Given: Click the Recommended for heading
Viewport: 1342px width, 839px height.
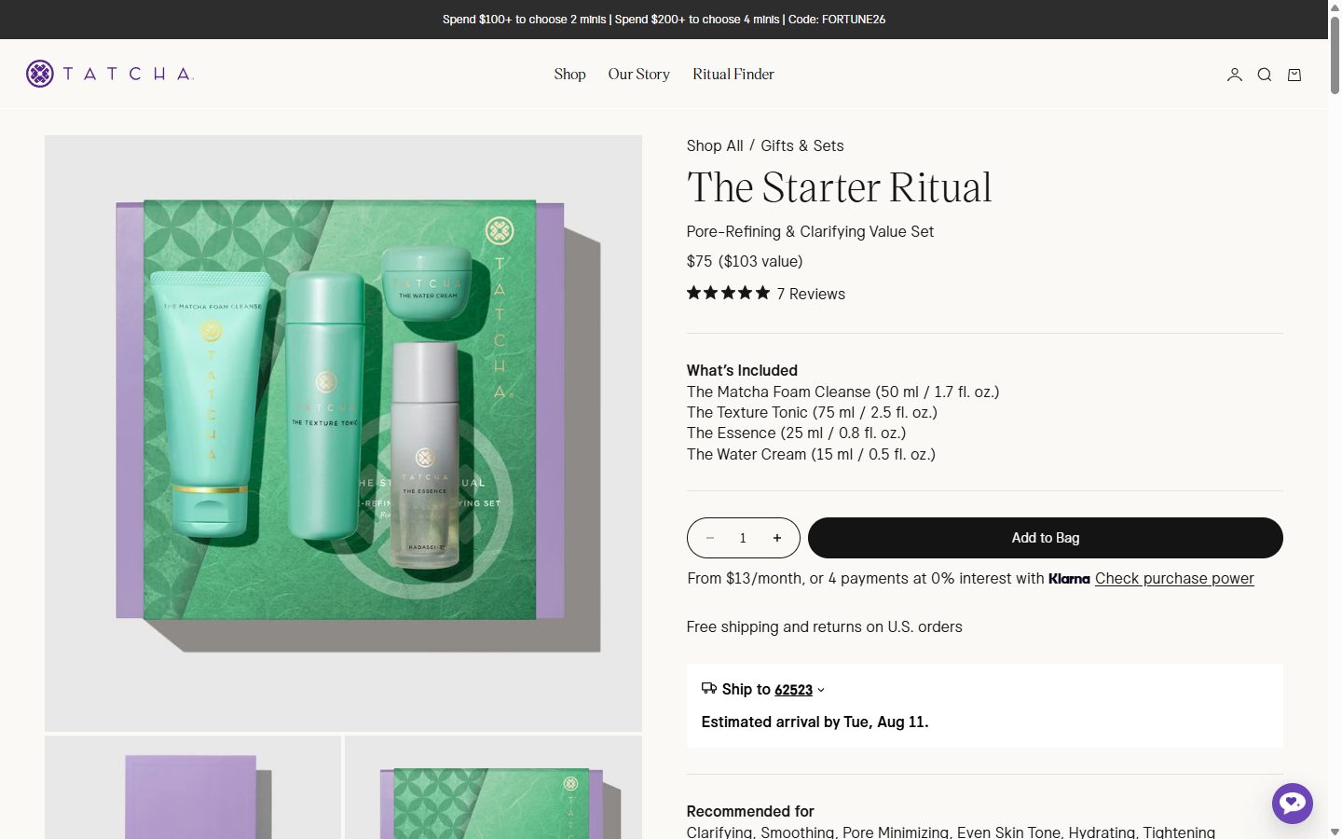Looking at the screenshot, I should (x=750, y=811).
